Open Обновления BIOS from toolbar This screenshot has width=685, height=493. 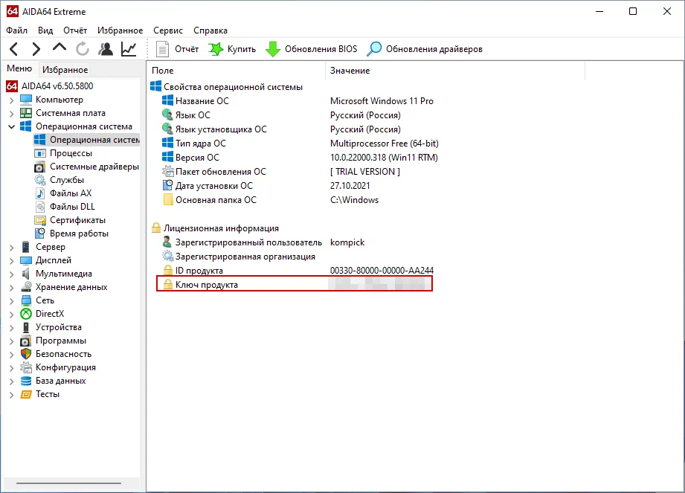click(312, 49)
